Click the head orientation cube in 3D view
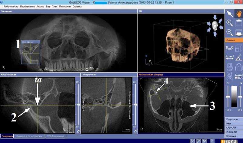The width and height of the screenshot is (243, 143). [x=215, y=26]
